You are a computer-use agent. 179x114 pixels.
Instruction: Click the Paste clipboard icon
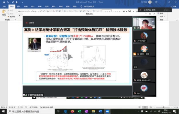point(4,13)
